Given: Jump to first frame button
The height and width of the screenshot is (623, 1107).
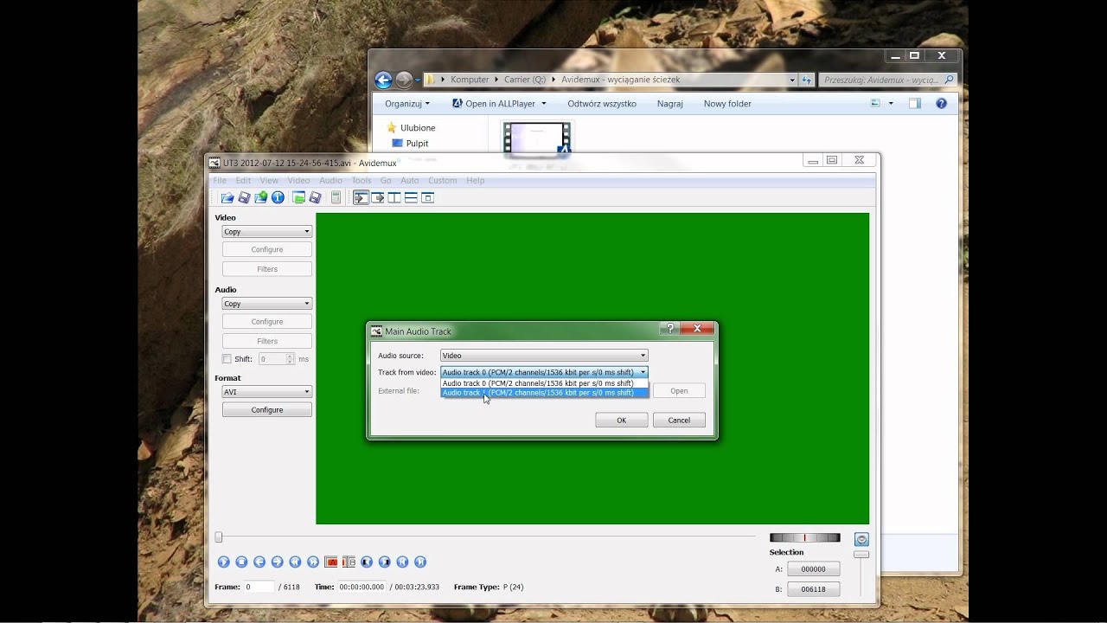Looking at the screenshot, I should tap(403, 562).
